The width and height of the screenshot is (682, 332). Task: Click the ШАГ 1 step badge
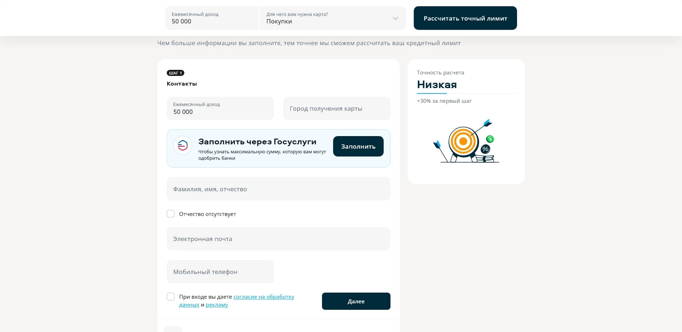175,73
